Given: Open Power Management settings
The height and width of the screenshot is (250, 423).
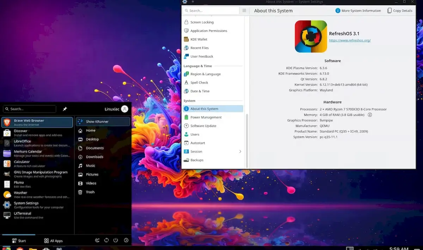Looking at the screenshot, I should pos(213,117).
